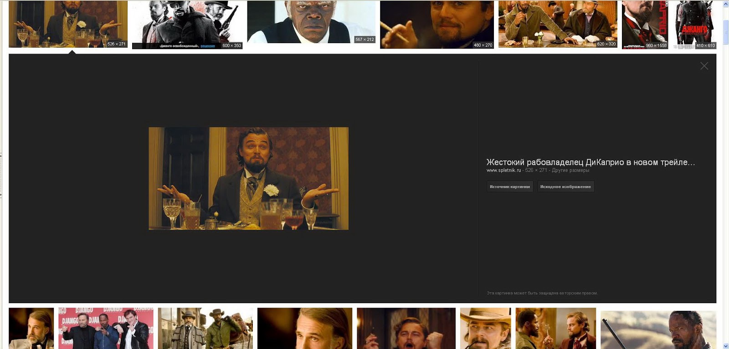Select the top thumbnail labeled 620 × 320

point(558,24)
